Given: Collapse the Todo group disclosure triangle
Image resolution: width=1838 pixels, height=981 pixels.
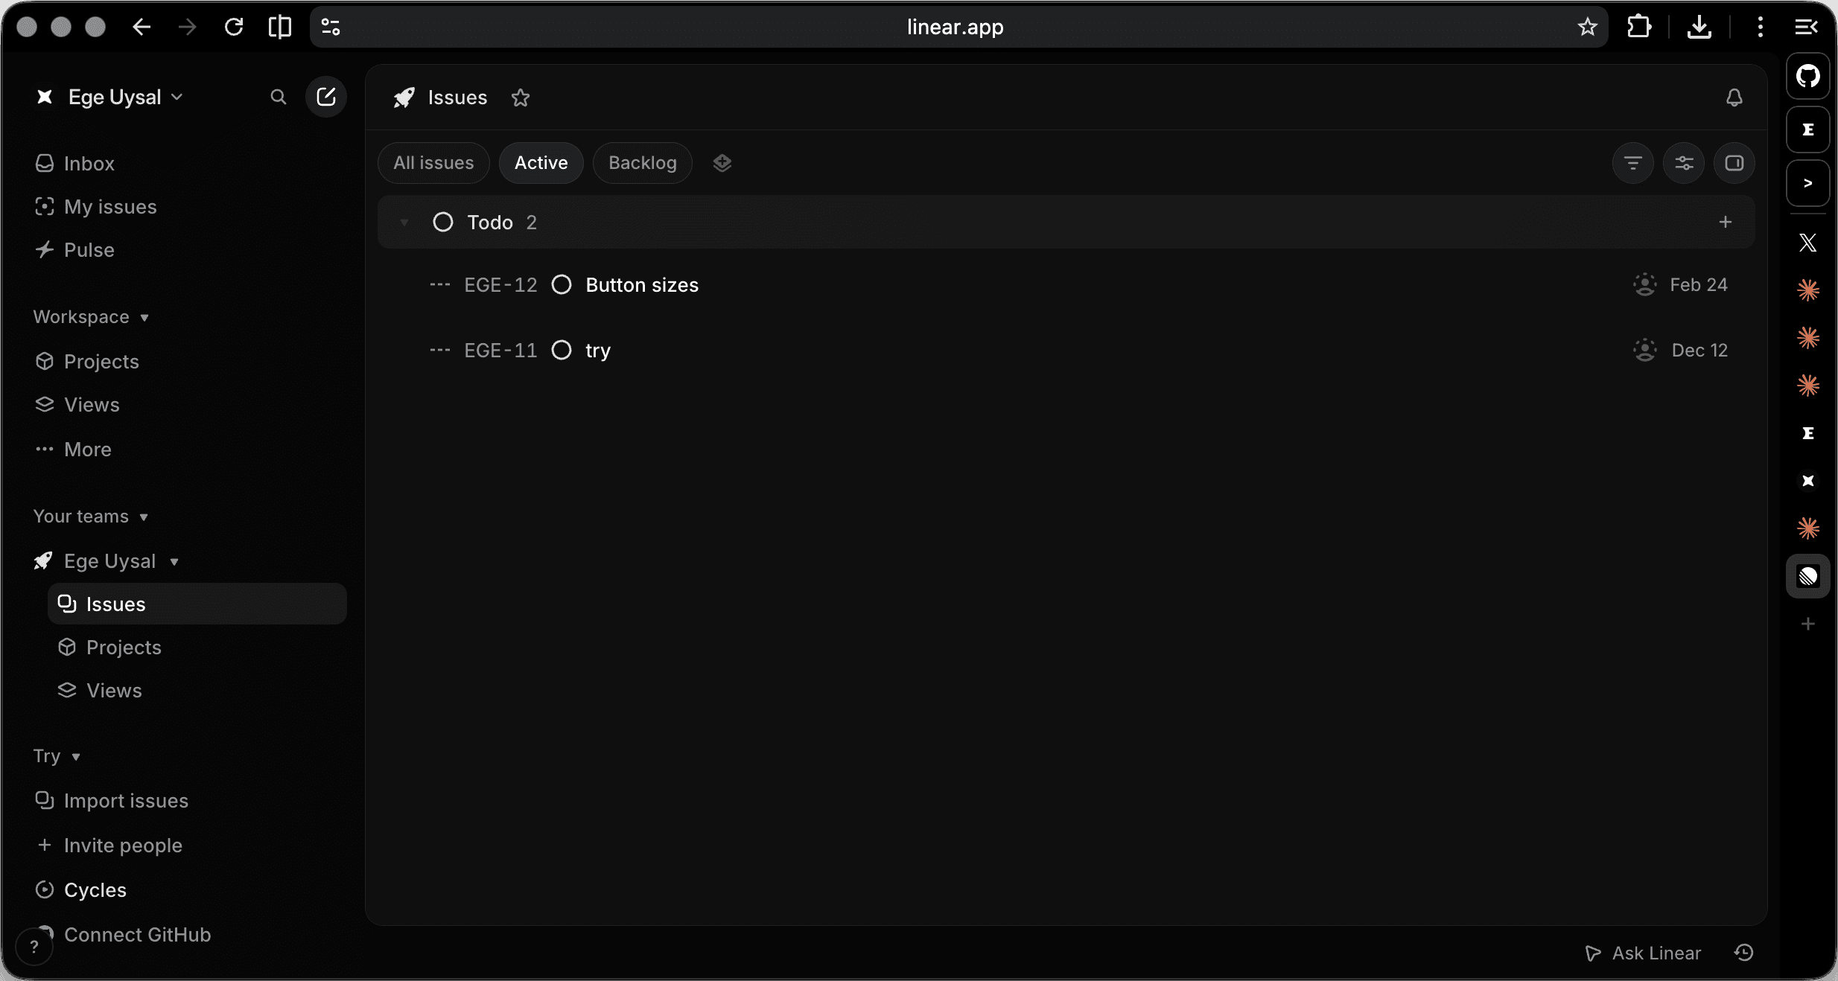Looking at the screenshot, I should tap(403, 222).
